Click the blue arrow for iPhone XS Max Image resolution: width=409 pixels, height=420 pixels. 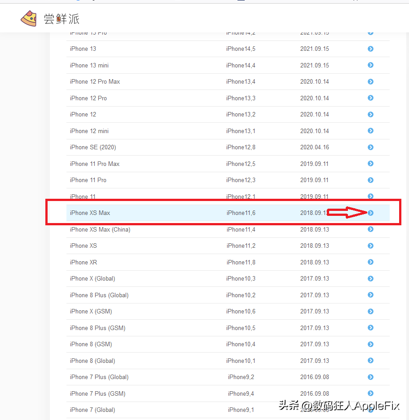pos(370,213)
